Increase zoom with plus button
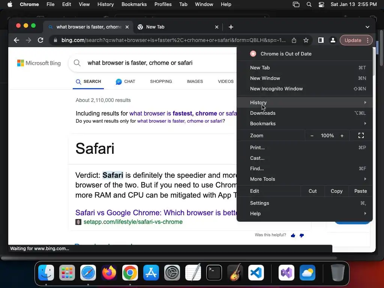This screenshot has width=384, height=288. tap(342, 136)
